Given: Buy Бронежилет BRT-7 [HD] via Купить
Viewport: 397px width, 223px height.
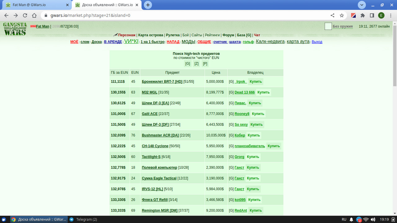Looking at the screenshot, I should [x=256, y=81].
